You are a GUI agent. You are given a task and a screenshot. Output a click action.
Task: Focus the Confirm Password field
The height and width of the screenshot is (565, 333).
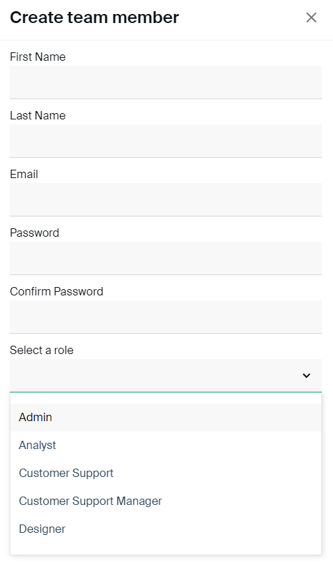point(166,317)
